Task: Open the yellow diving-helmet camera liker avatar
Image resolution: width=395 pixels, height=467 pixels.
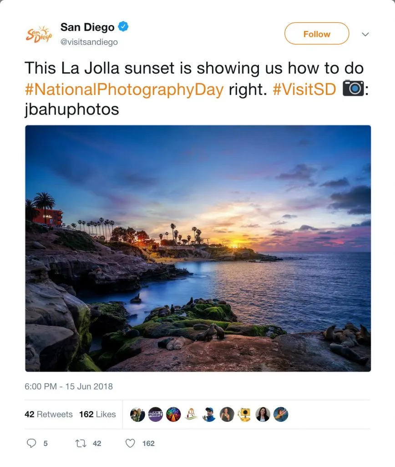Action: pyautogui.click(x=245, y=414)
